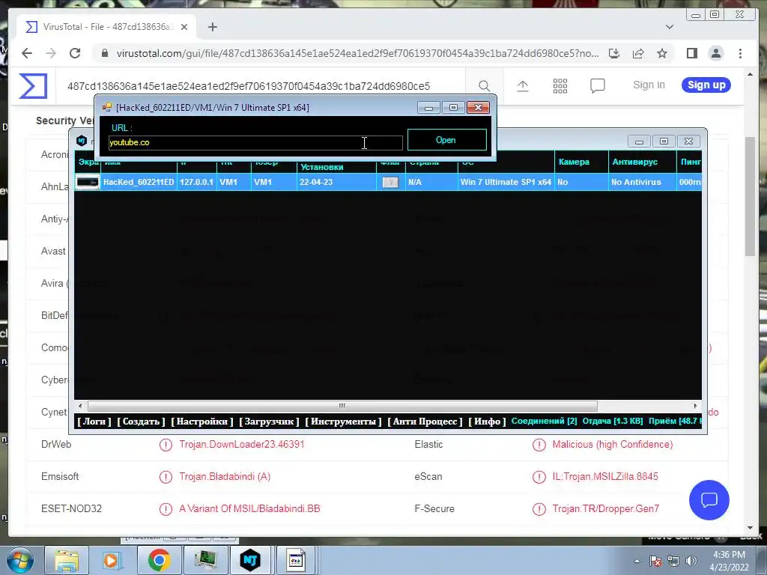The width and height of the screenshot is (767, 575).
Task: Click the volume speaker tray icon
Action: coord(691,561)
